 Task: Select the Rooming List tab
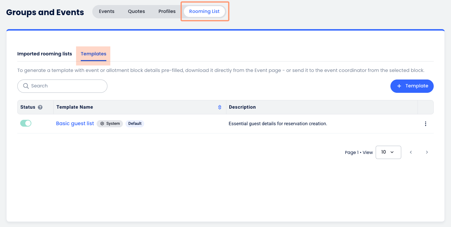coord(204,12)
